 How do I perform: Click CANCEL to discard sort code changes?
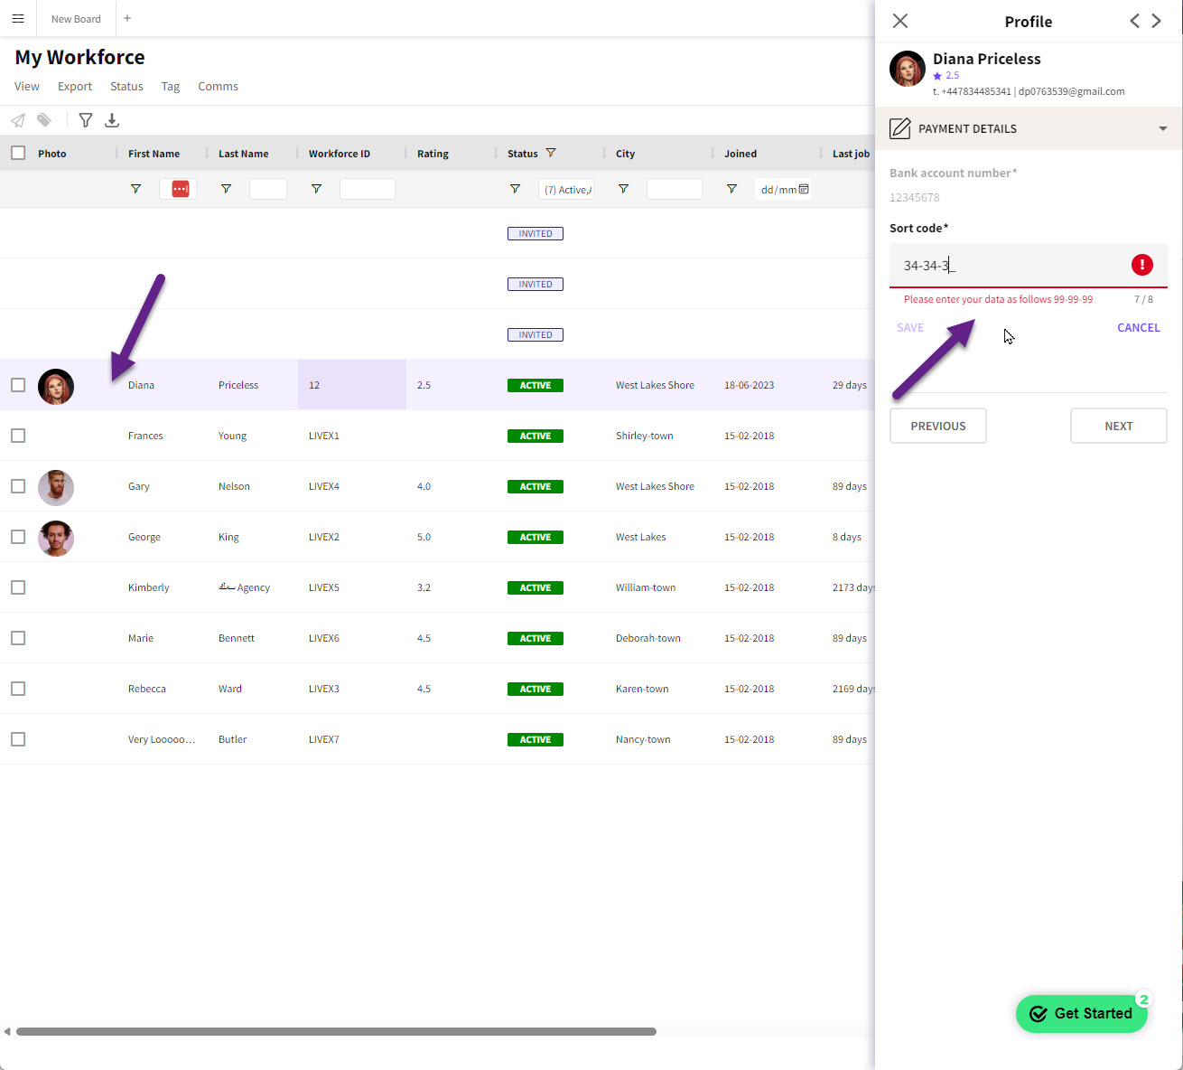1138,328
